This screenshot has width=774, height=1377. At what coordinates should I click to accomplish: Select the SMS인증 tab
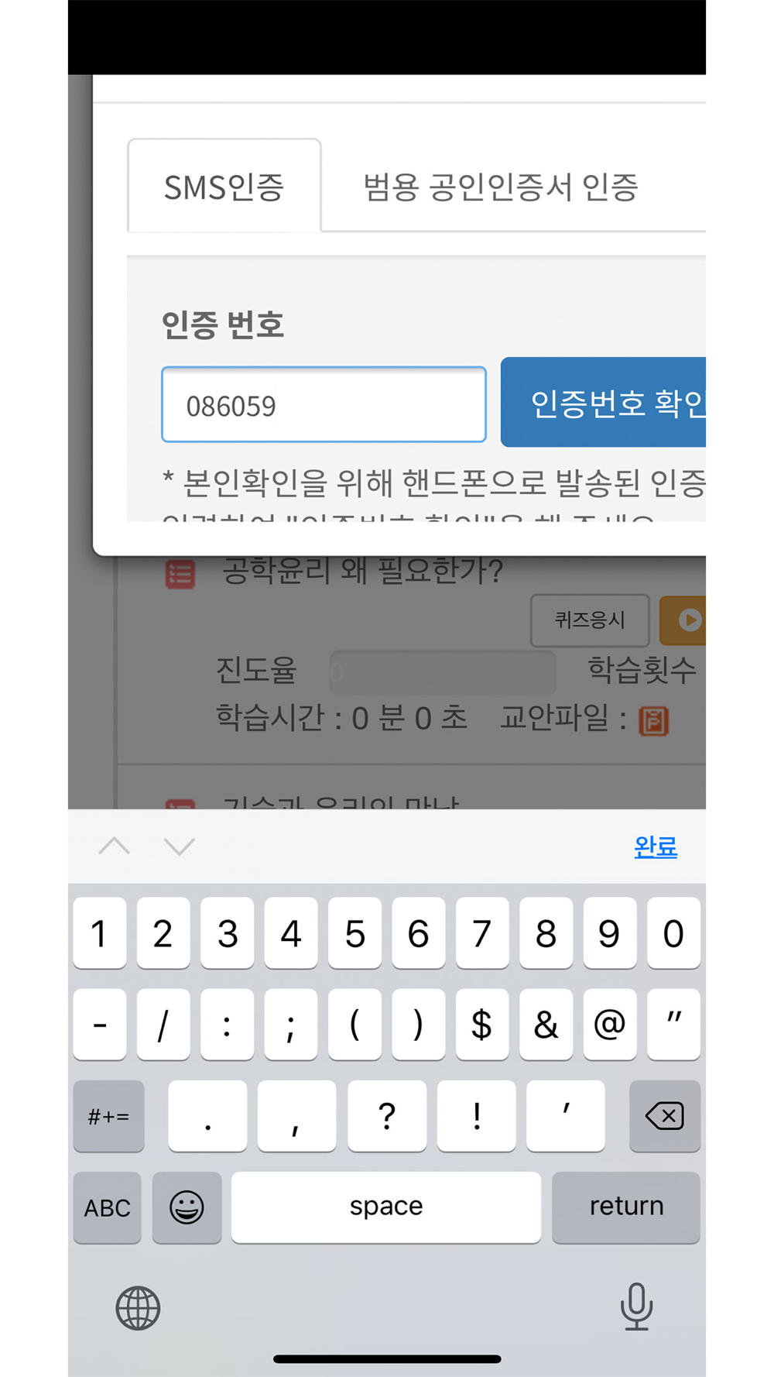[x=224, y=186]
